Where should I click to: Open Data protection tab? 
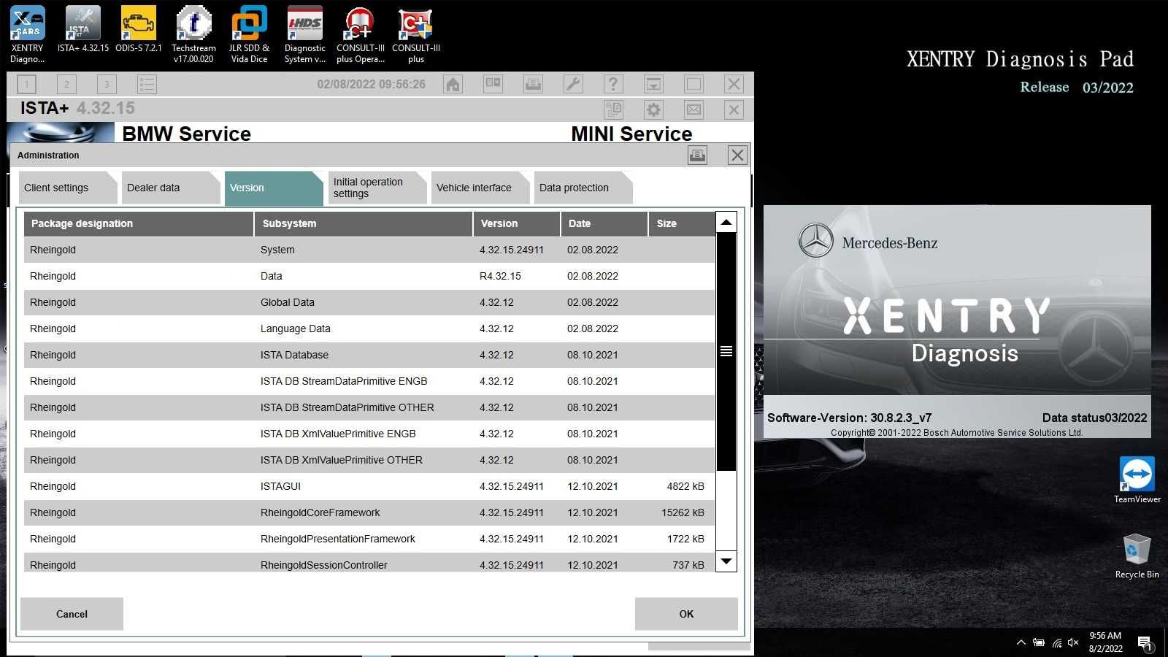(583, 188)
